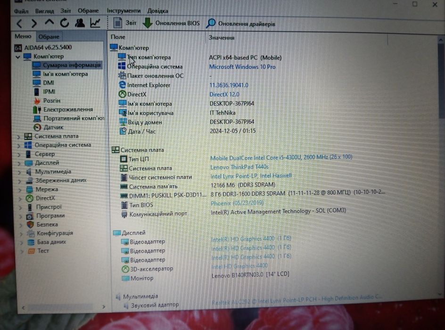Go up one level with the up arrow

tap(49, 23)
